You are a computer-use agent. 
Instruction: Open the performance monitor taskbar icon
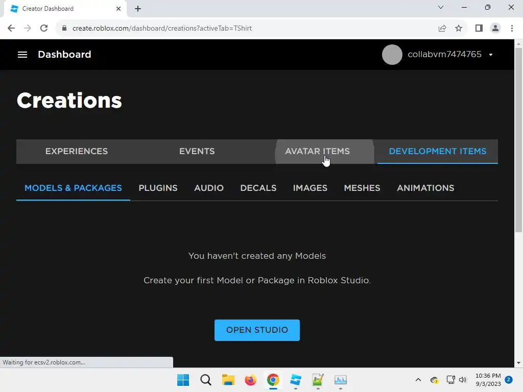pyautogui.click(x=341, y=380)
